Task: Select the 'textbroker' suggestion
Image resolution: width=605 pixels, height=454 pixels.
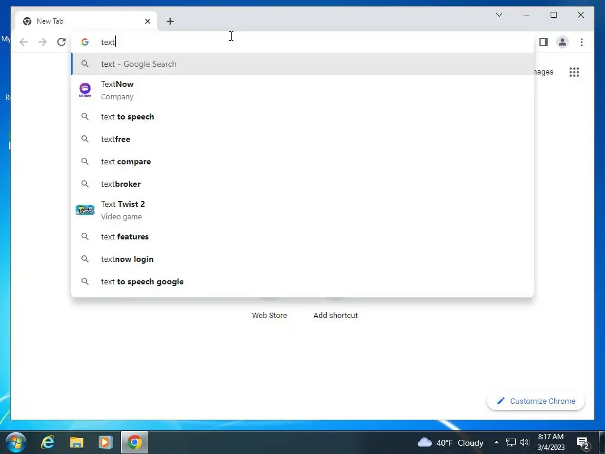Action: (303, 184)
